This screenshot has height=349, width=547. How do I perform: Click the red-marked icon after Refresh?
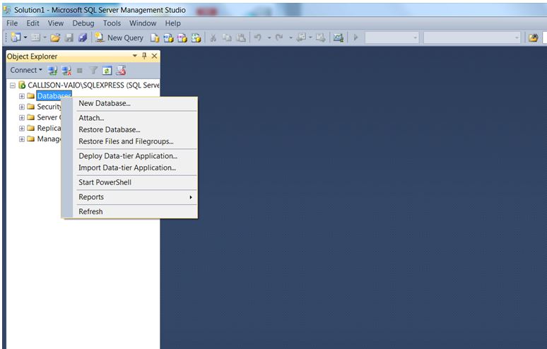(121, 71)
